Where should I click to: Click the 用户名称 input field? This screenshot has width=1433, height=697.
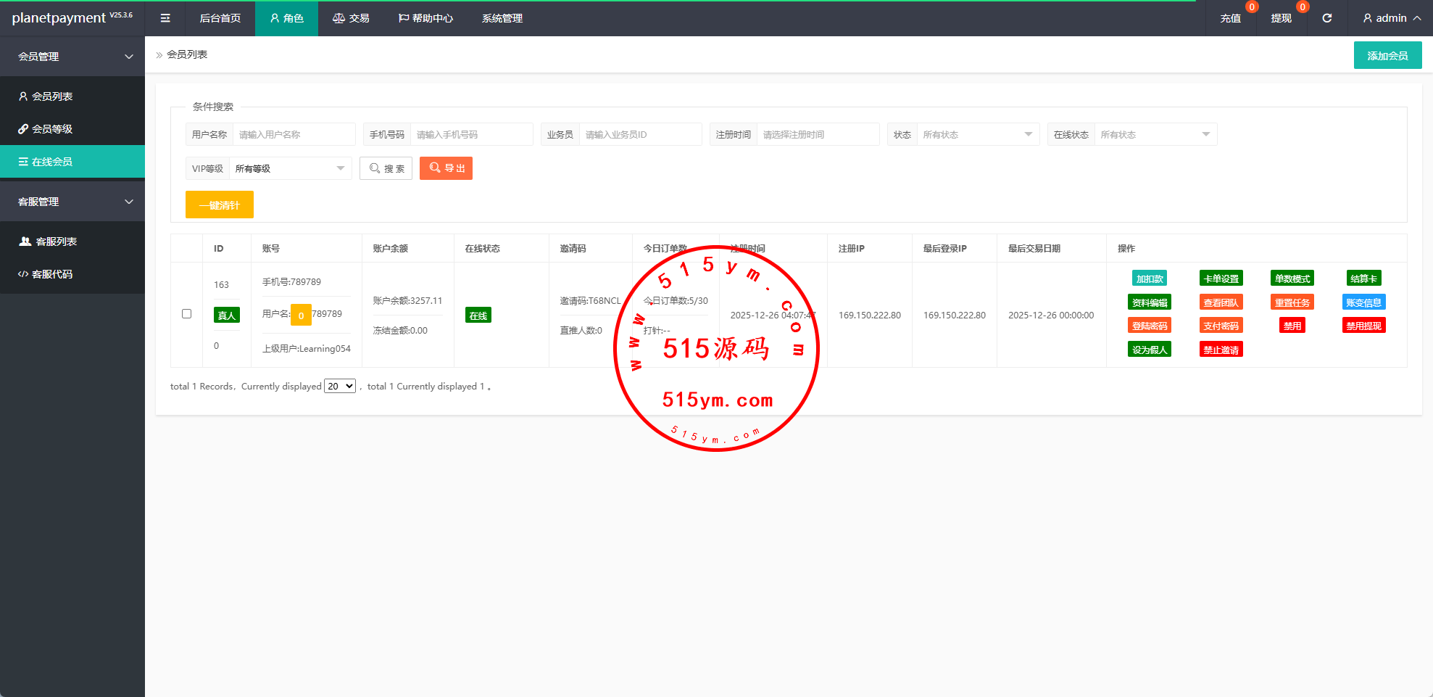(x=294, y=134)
